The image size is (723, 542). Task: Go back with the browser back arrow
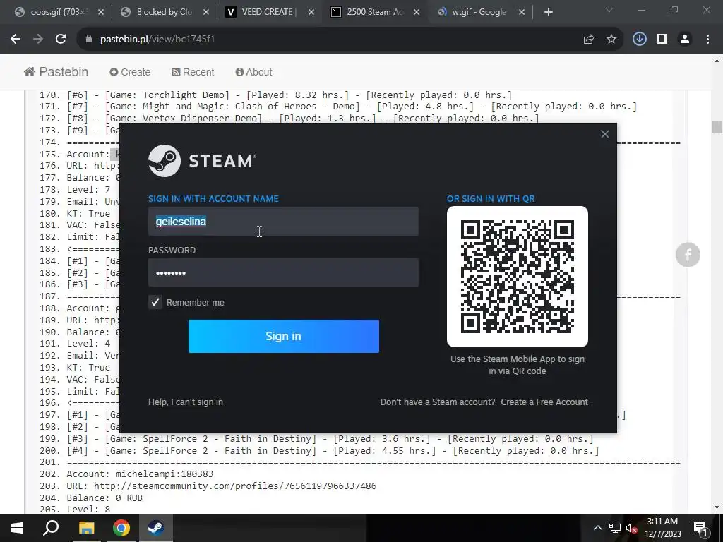[16, 40]
